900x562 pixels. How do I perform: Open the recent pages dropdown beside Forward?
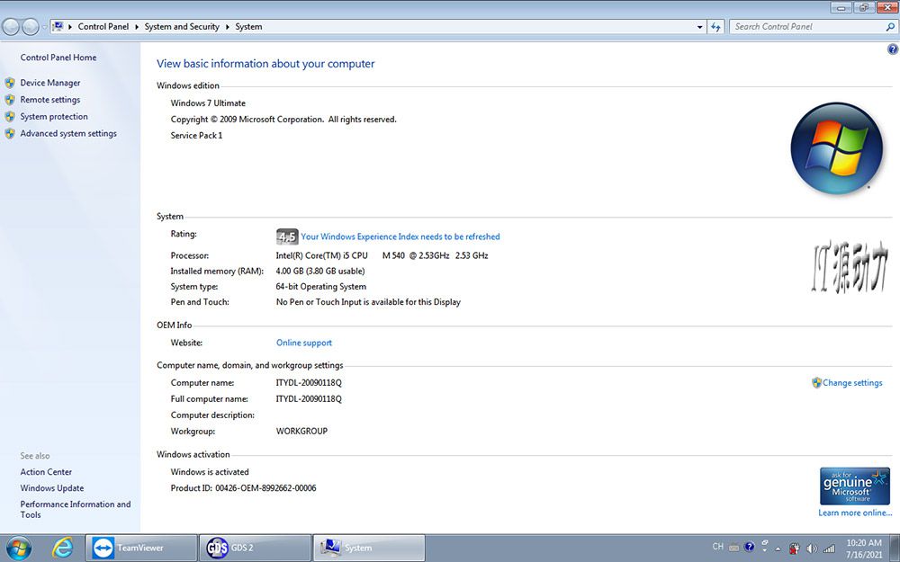click(44, 27)
